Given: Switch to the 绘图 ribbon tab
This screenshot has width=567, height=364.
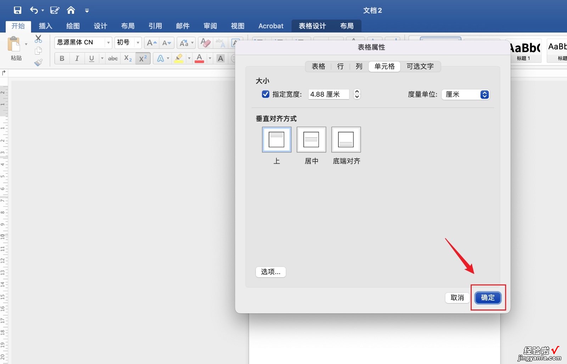Looking at the screenshot, I should click(x=73, y=26).
